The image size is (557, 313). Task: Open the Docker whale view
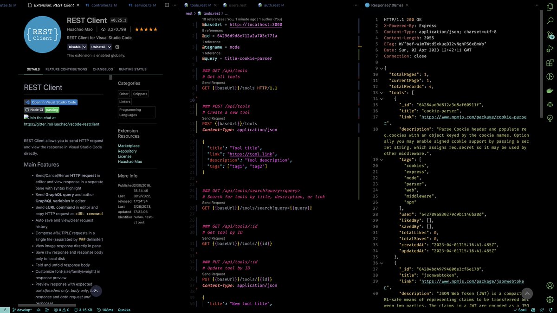coord(550,90)
